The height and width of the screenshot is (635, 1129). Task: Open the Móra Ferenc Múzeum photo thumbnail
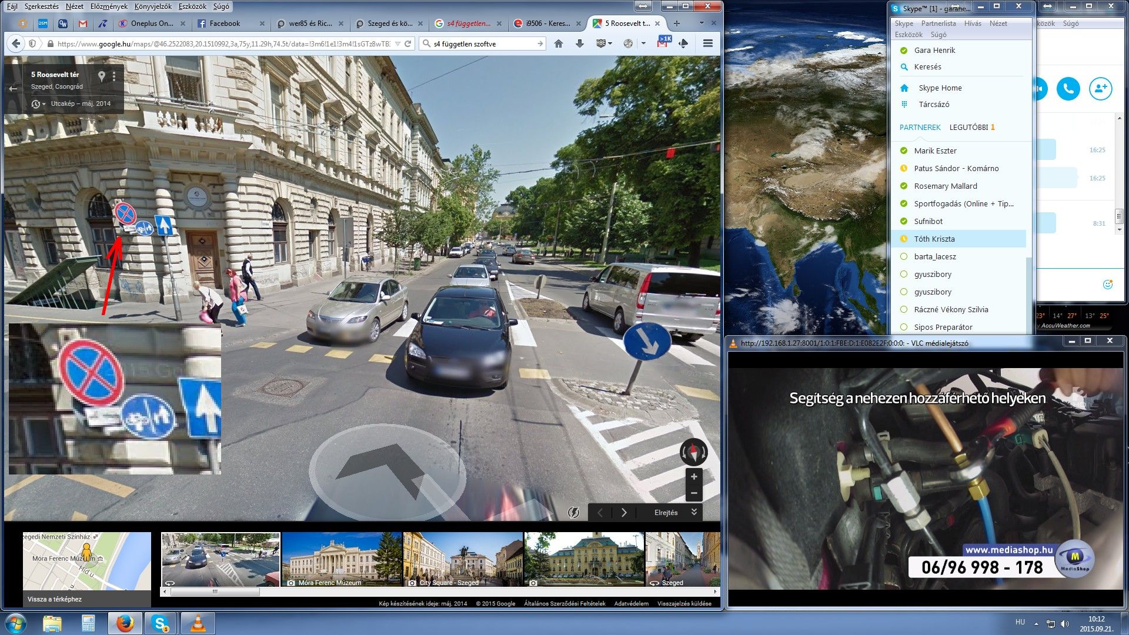(342, 559)
